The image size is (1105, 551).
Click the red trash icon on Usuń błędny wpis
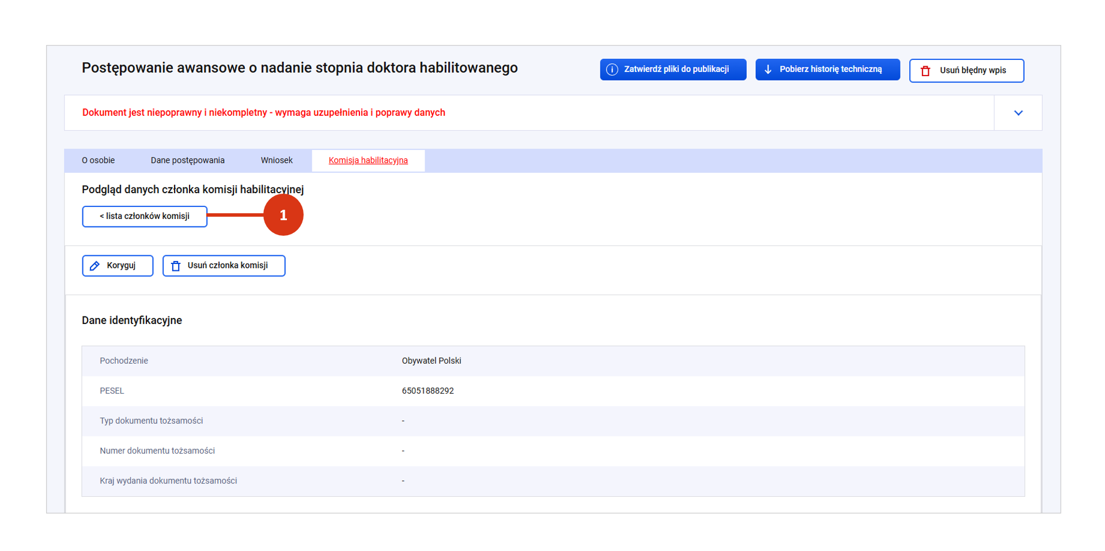(x=925, y=71)
